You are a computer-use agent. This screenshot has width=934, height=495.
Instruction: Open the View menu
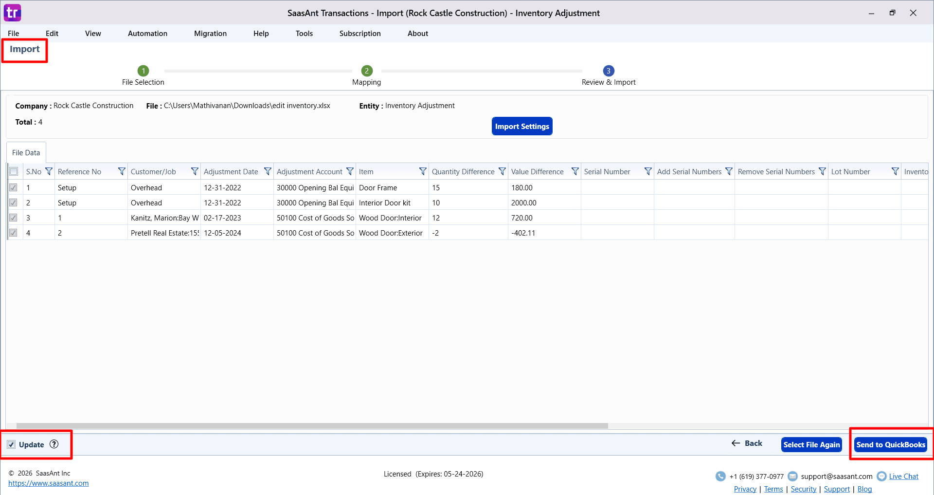[93, 34]
